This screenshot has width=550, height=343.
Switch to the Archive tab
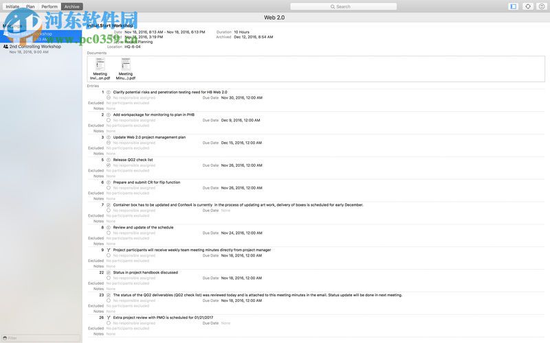[71, 7]
